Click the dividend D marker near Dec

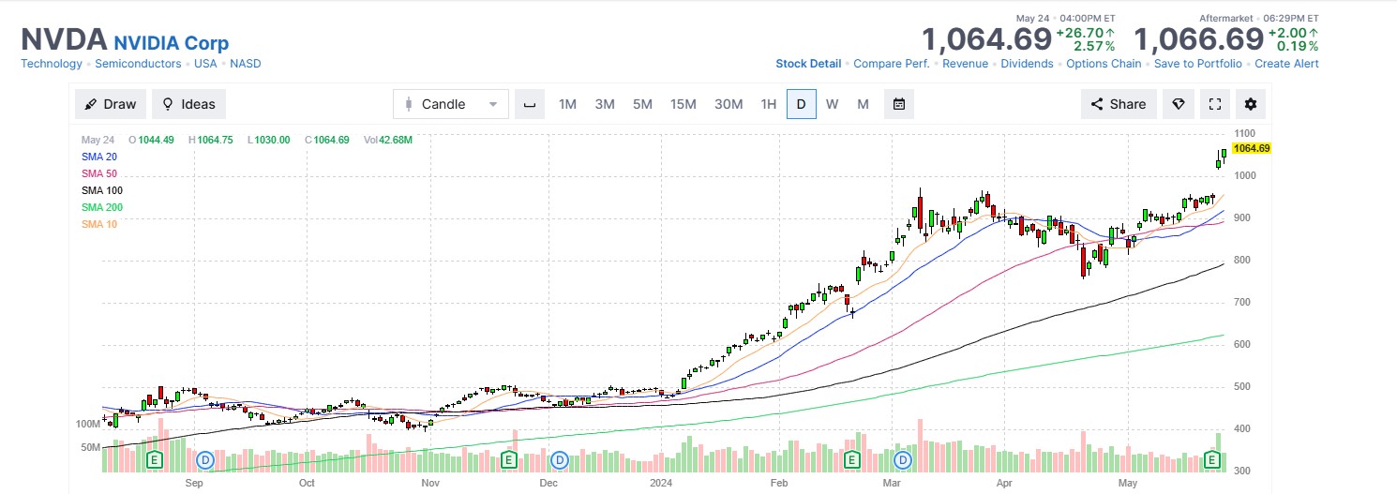pos(561,459)
